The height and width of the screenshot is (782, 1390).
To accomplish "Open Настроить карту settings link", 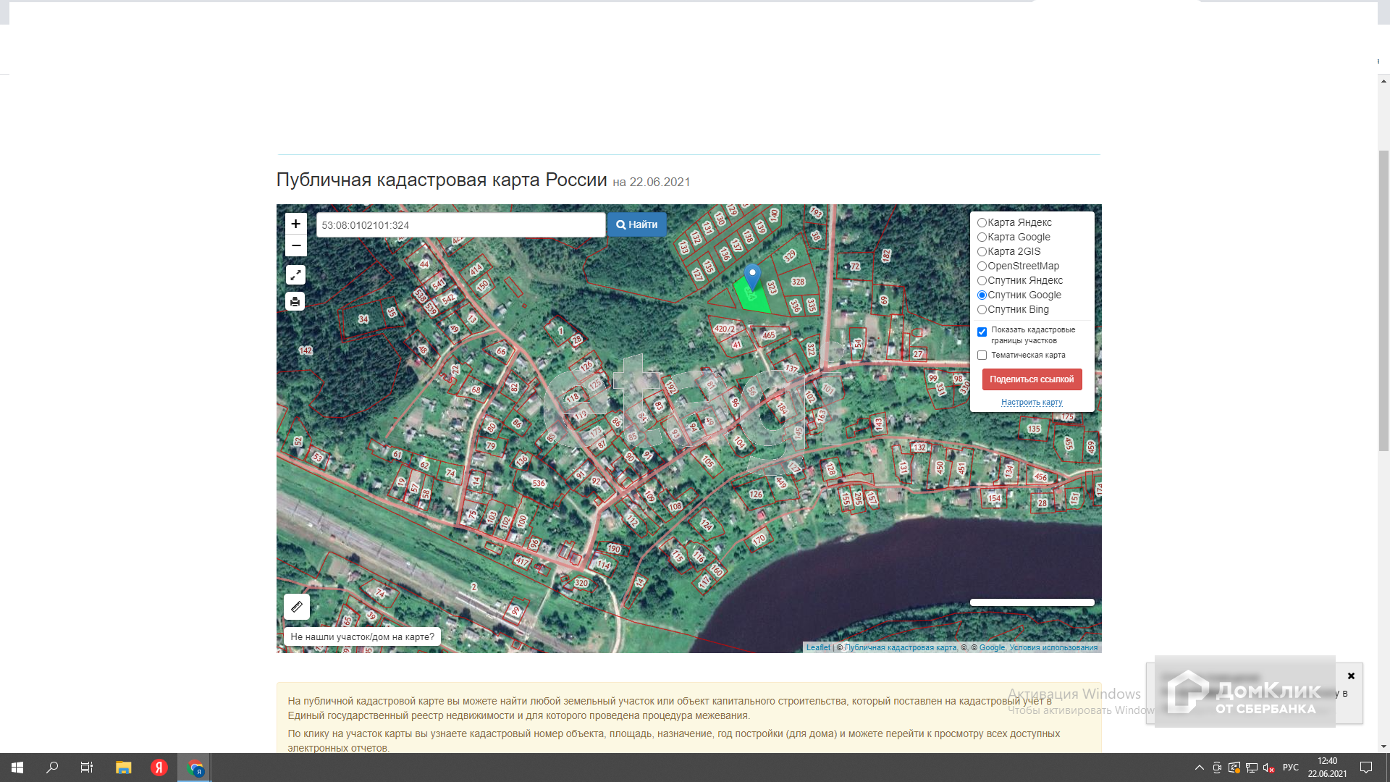I will point(1032,403).
